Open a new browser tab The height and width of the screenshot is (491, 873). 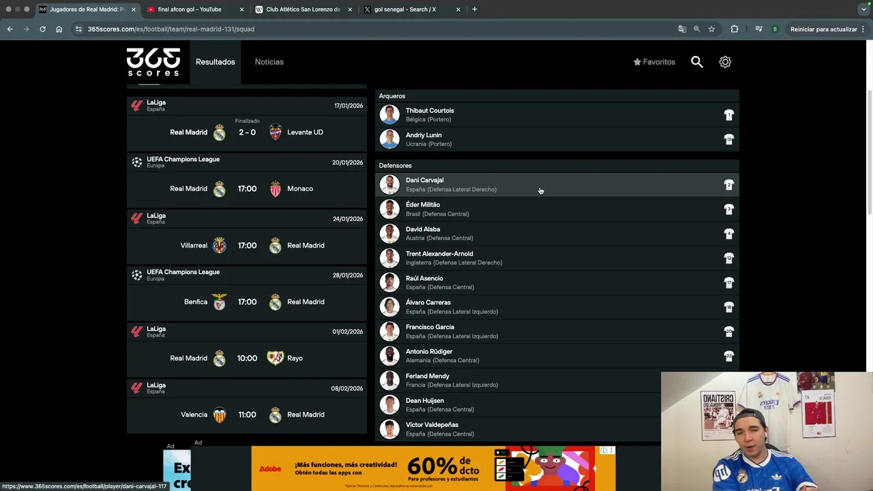coord(474,10)
